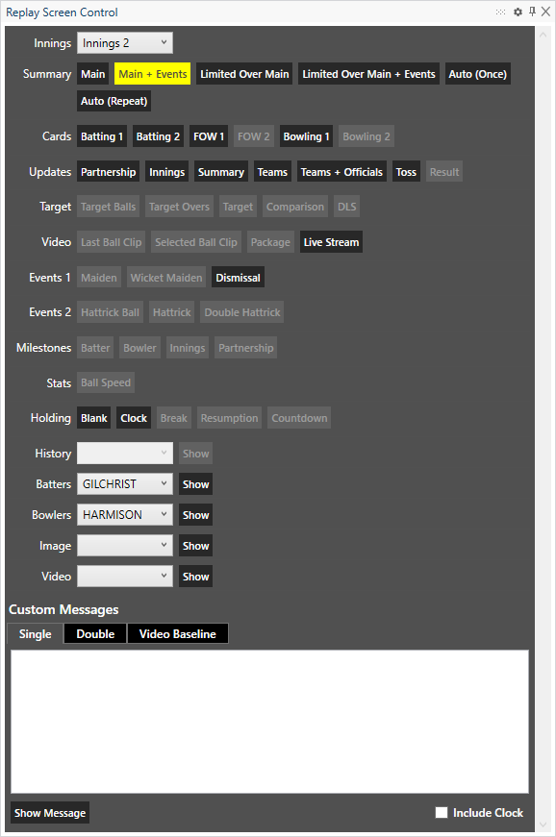Select Limited Over Main summary
The image size is (556, 837).
point(244,74)
